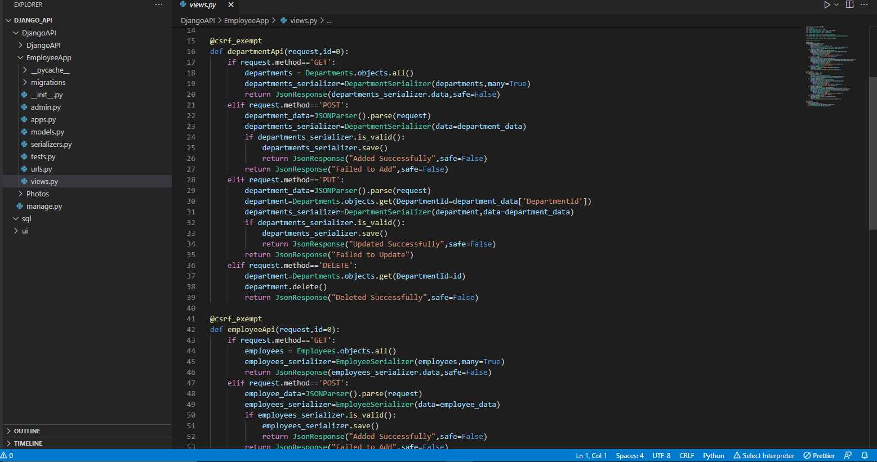Click 'departmentApi' function name in code
The image size is (877, 462).
(255, 51)
